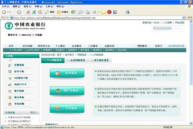Open the 收藏(A) menu
Viewport: 193px width, 129px height.
(39, 6)
